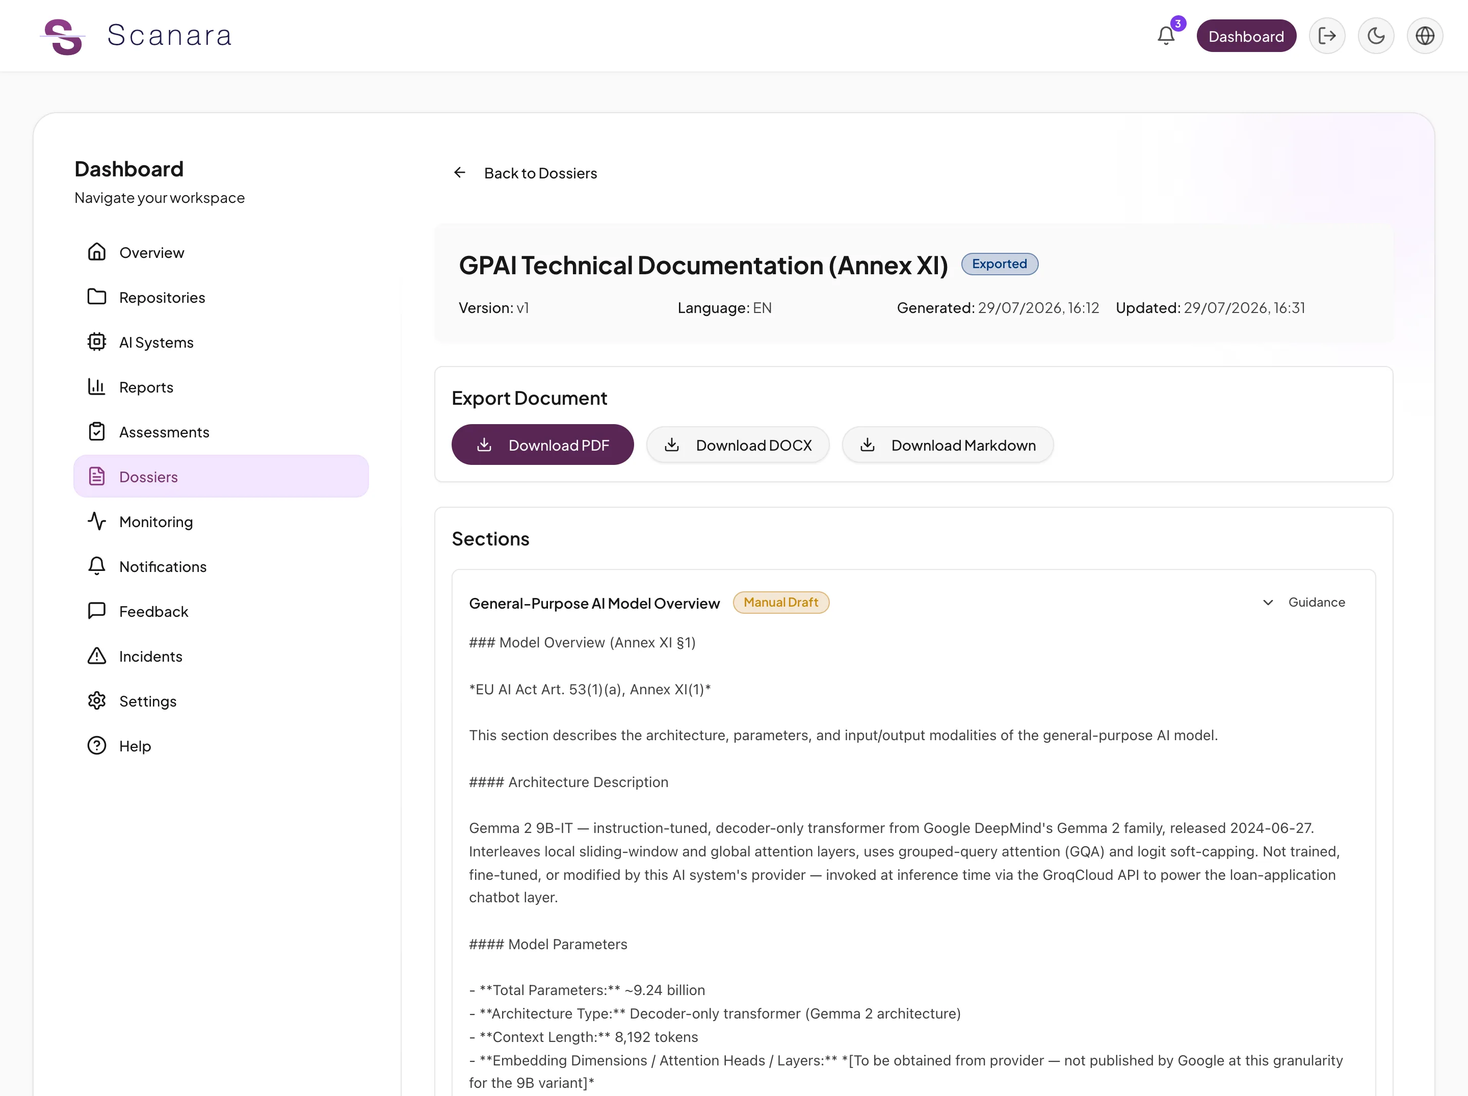Click the back arrow icon

click(x=460, y=172)
